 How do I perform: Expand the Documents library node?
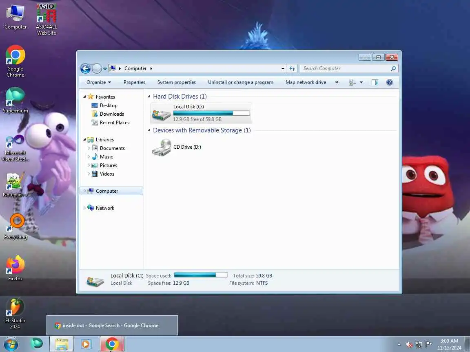[x=89, y=148]
